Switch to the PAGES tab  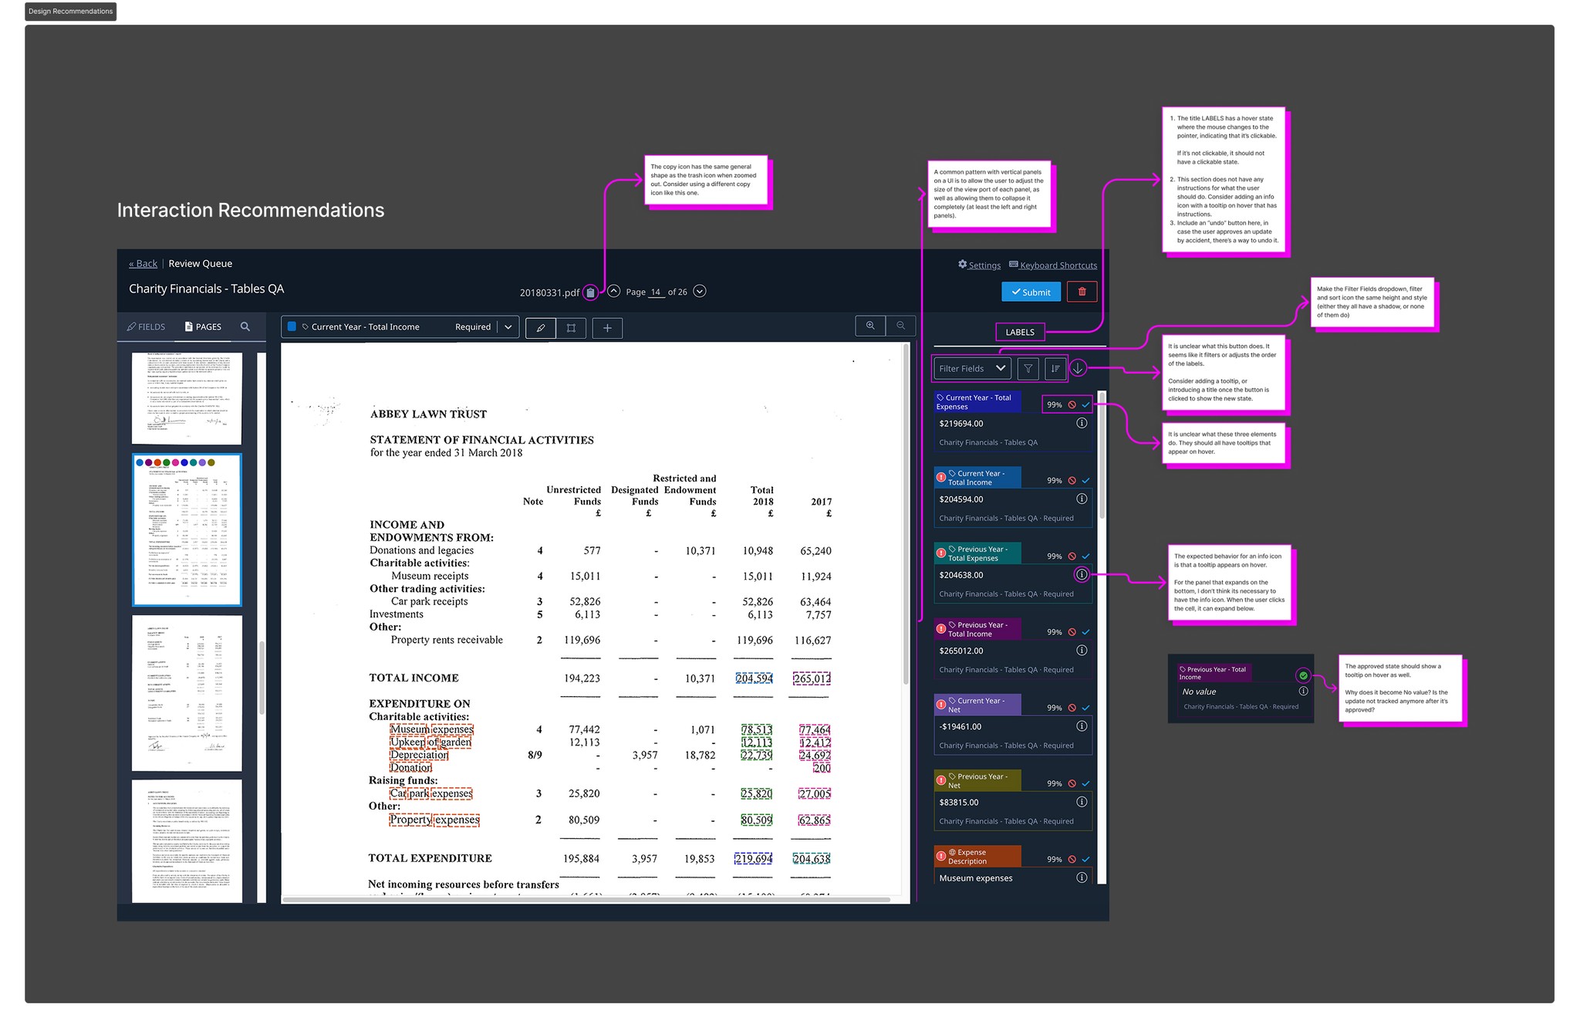203,327
